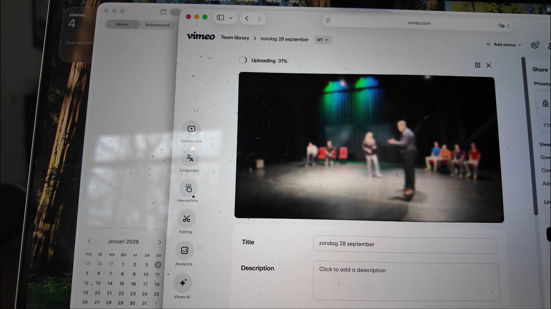Click the privacy lock icon in Share panel
Viewport: 551px width, 309px height.
pos(545,103)
